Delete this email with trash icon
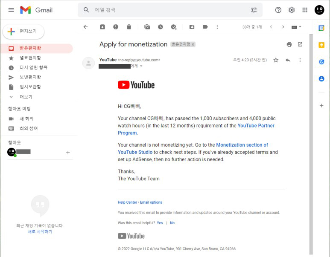The width and height of the screenshot is (330, 257). pos(129,27)
